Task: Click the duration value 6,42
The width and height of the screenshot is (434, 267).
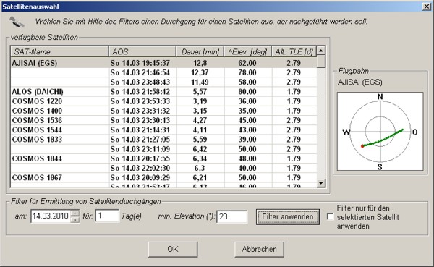Action: [x=200, y=149]
